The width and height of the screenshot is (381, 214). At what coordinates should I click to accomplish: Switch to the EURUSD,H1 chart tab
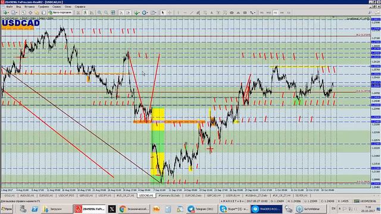click(x=46, y=196)
